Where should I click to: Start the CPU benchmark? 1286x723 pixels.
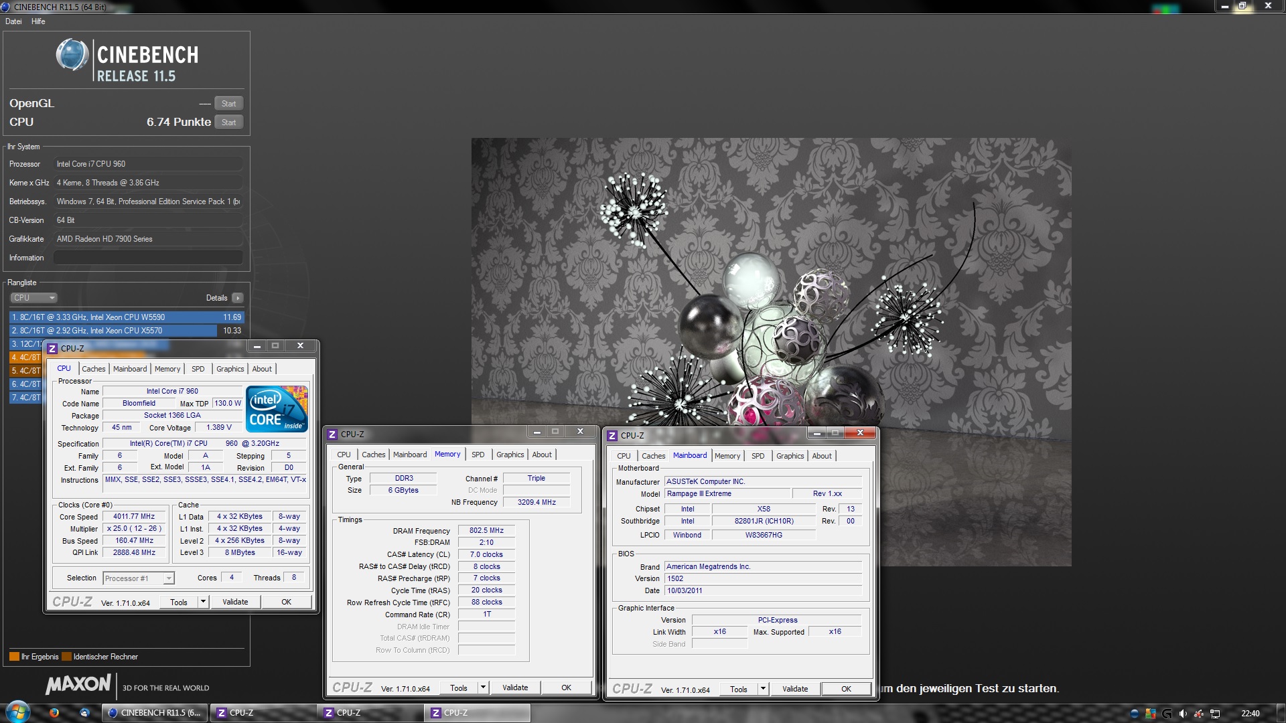[x=228, y=123]
